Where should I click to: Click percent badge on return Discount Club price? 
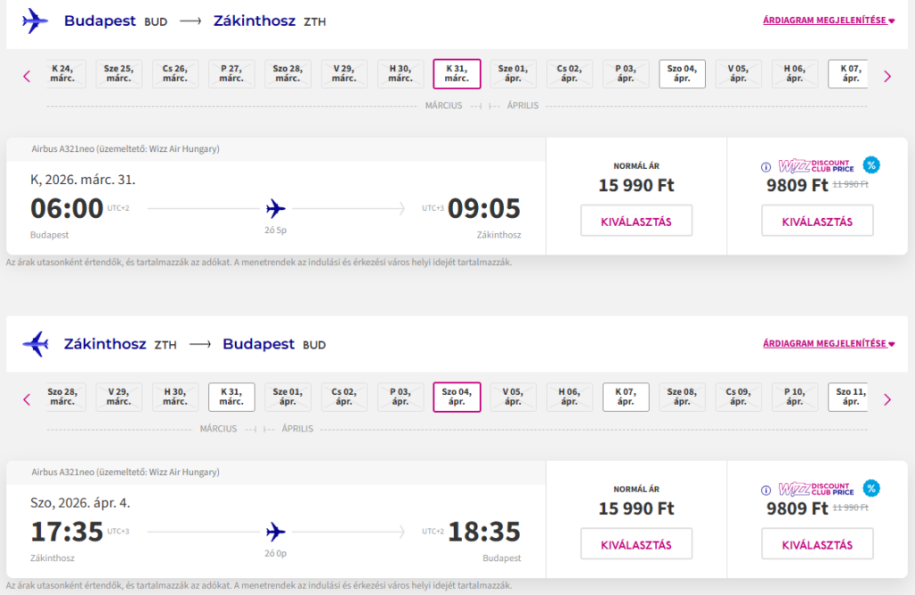click(870, 488)
